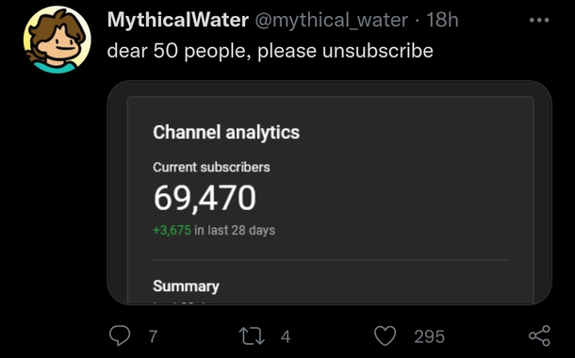Click the Channel analytics heading

click(x=226, y=132)
